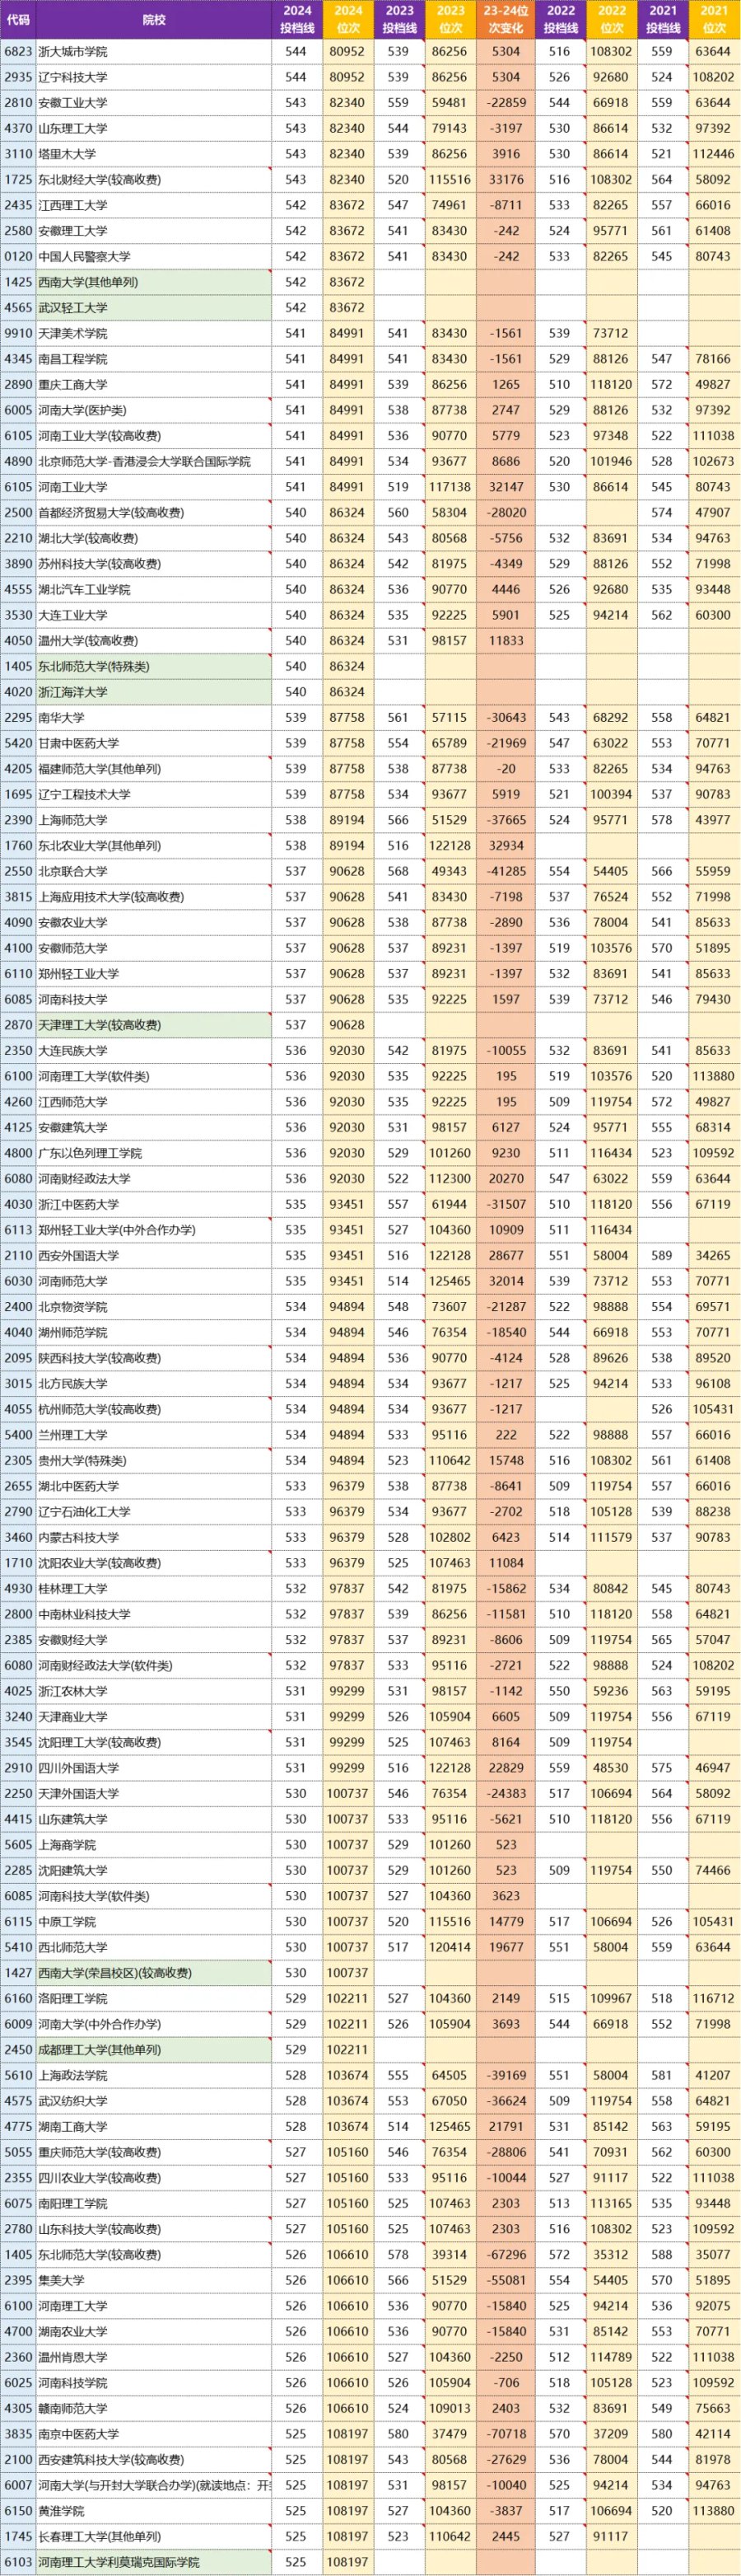Click the cell 北京物资学院

pyautogui.click(x=154, y=1307)
